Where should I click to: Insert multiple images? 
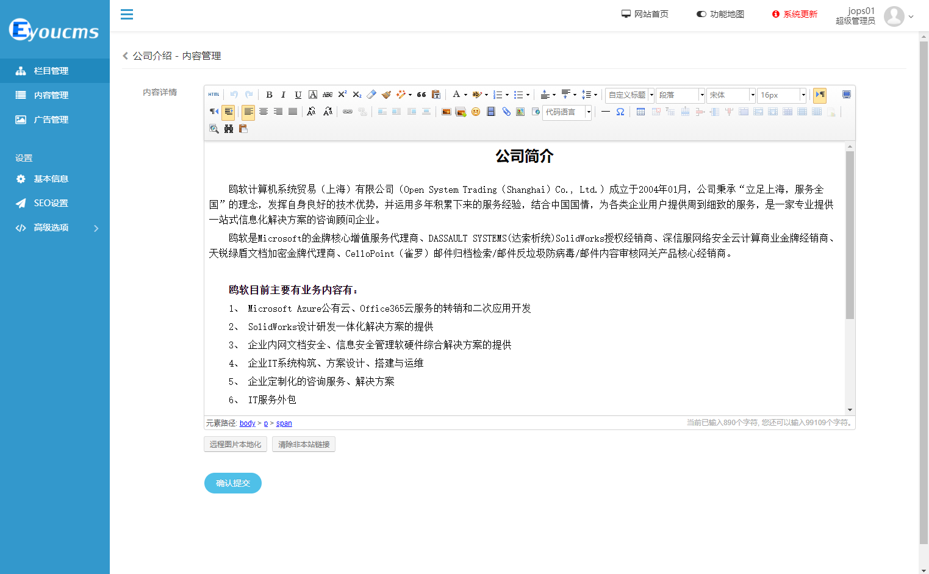click(x=461, y=112)
